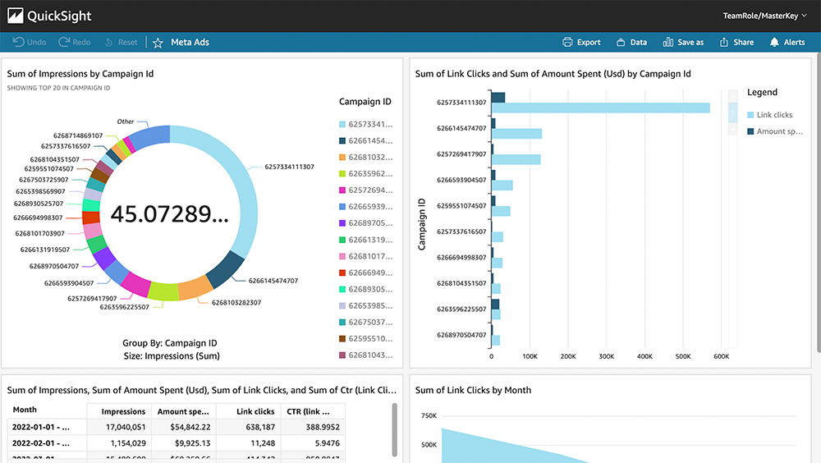Click the Redo arrow icon
Screen dimensions: 821x463
click(63, 42)
